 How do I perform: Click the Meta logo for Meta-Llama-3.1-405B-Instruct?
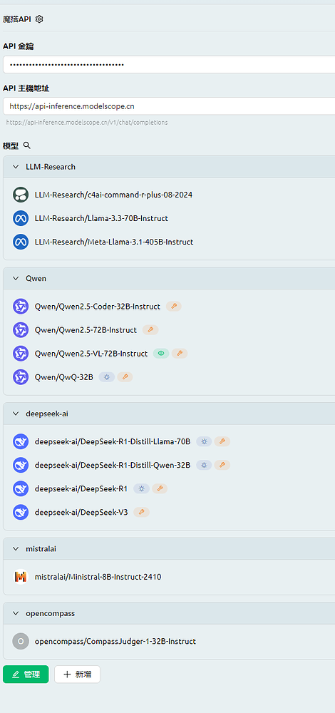click(21, 242)
